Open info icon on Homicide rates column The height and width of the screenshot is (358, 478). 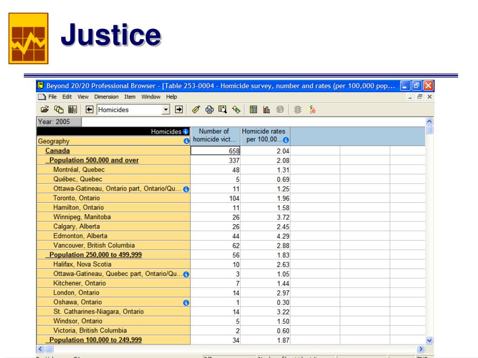pos(286,140)
